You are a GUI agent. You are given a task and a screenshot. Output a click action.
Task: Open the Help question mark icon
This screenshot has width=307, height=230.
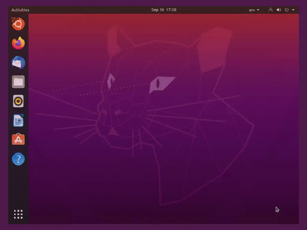(18, 159)
